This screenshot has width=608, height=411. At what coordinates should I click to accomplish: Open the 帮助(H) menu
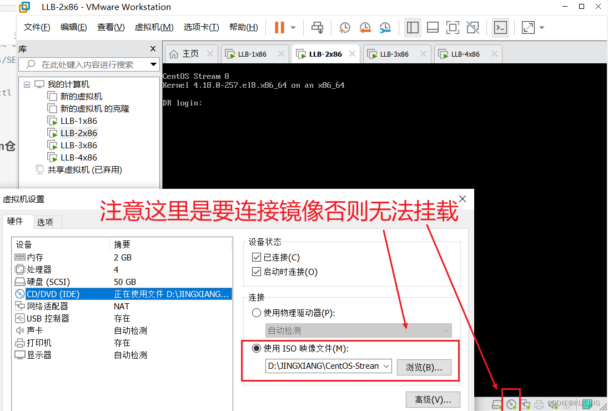pos(244,27)
